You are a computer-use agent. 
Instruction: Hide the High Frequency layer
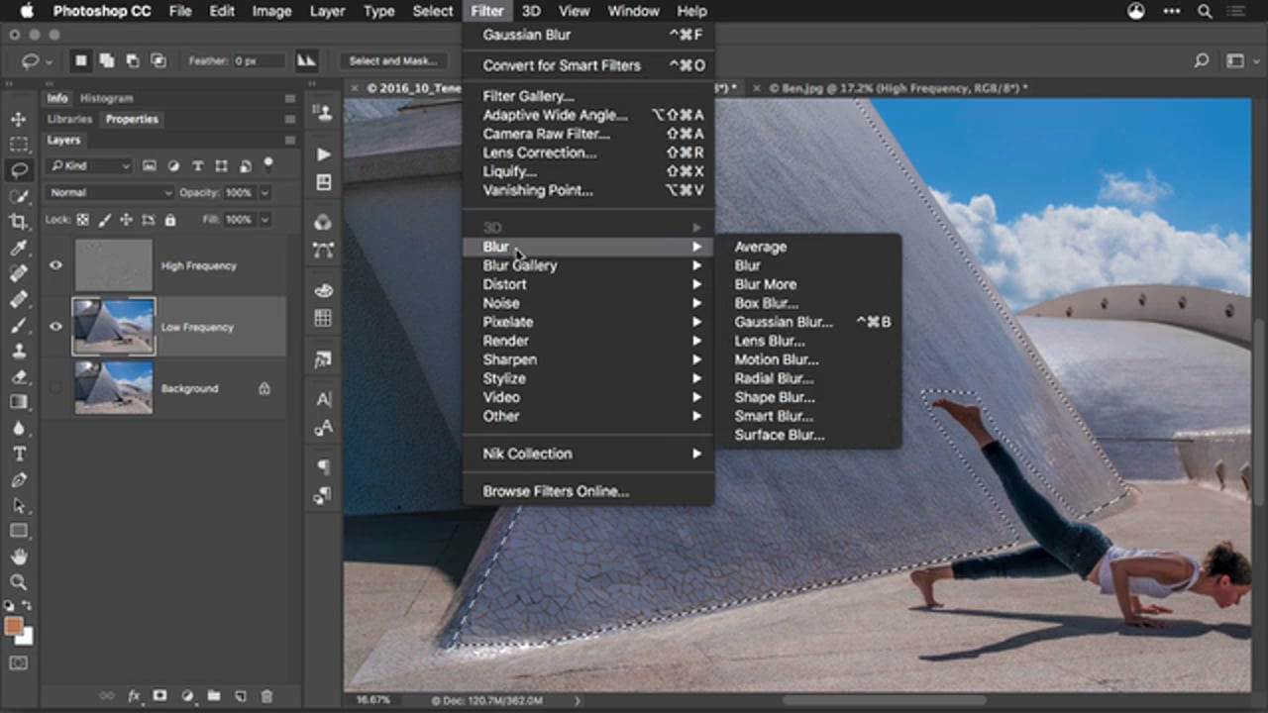[x=56, y=265]
